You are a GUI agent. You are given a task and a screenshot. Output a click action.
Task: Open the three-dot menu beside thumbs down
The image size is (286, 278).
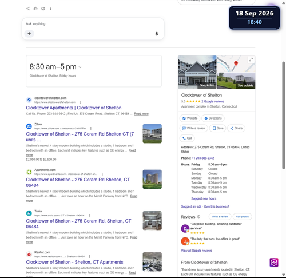pos(50,9)
